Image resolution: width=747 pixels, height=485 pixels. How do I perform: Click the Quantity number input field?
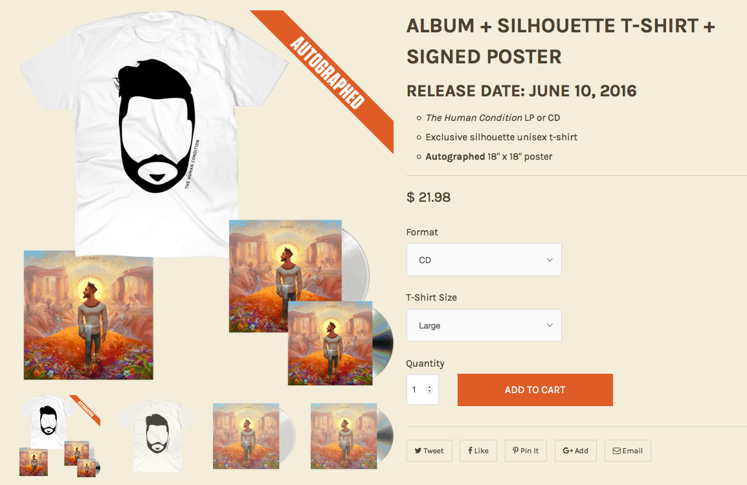(422, 389)
